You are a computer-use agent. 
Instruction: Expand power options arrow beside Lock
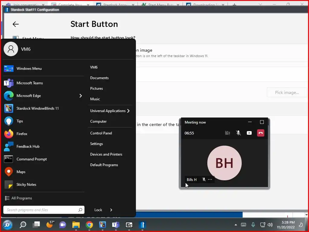(x=111, y=210)
